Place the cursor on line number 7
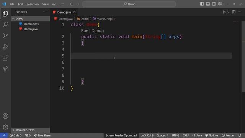 click(x=63, y=69)
